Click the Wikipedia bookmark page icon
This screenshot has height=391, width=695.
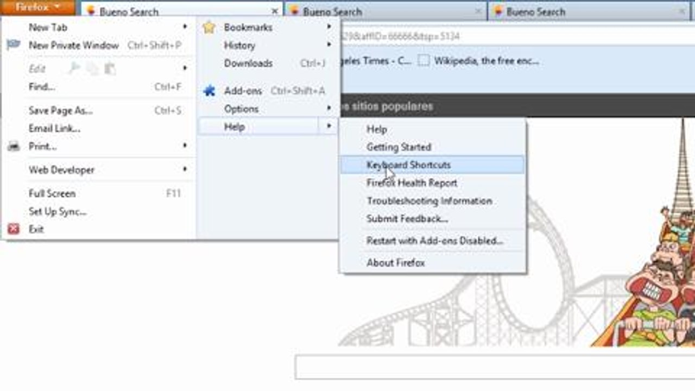[x=424, y=61]
